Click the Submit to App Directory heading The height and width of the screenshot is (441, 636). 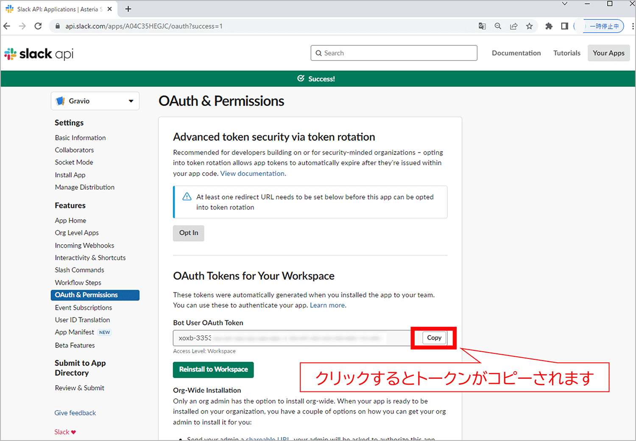[80, 368]
